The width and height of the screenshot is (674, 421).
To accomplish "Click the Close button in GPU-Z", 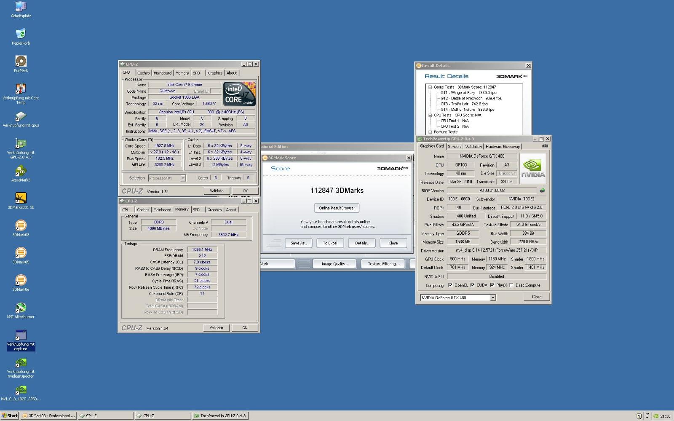I will [x=537, y=297].
